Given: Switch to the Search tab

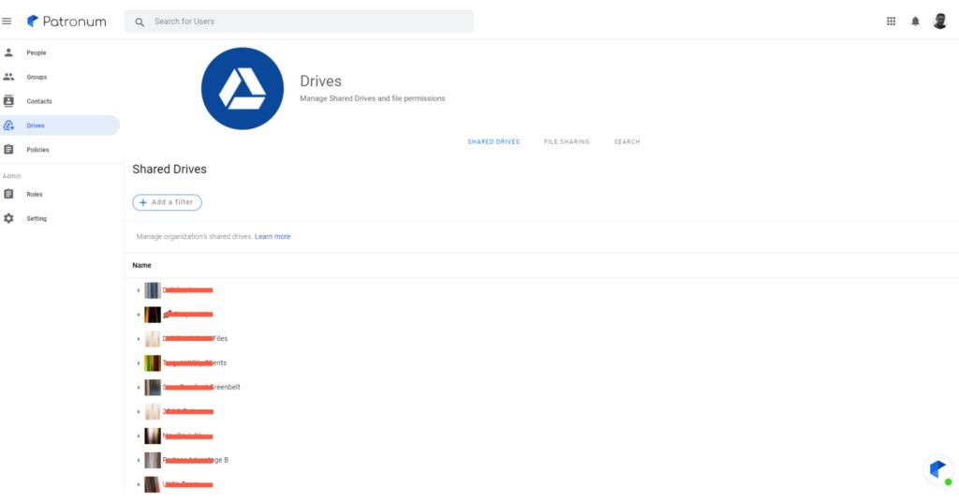Looking at the screenshot, I should coord(627,142).
